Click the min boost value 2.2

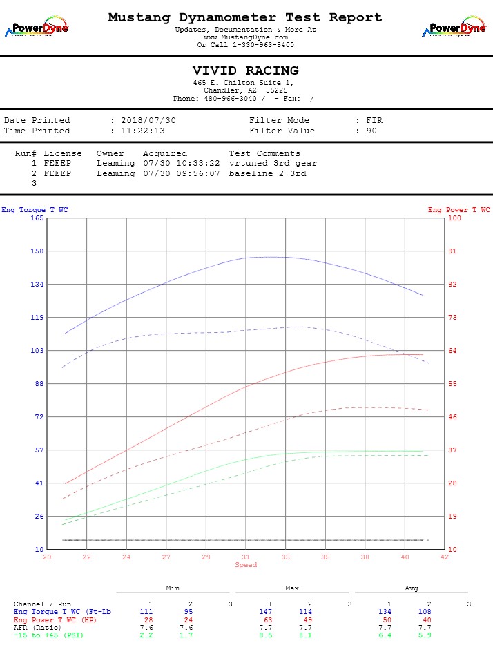146,635
